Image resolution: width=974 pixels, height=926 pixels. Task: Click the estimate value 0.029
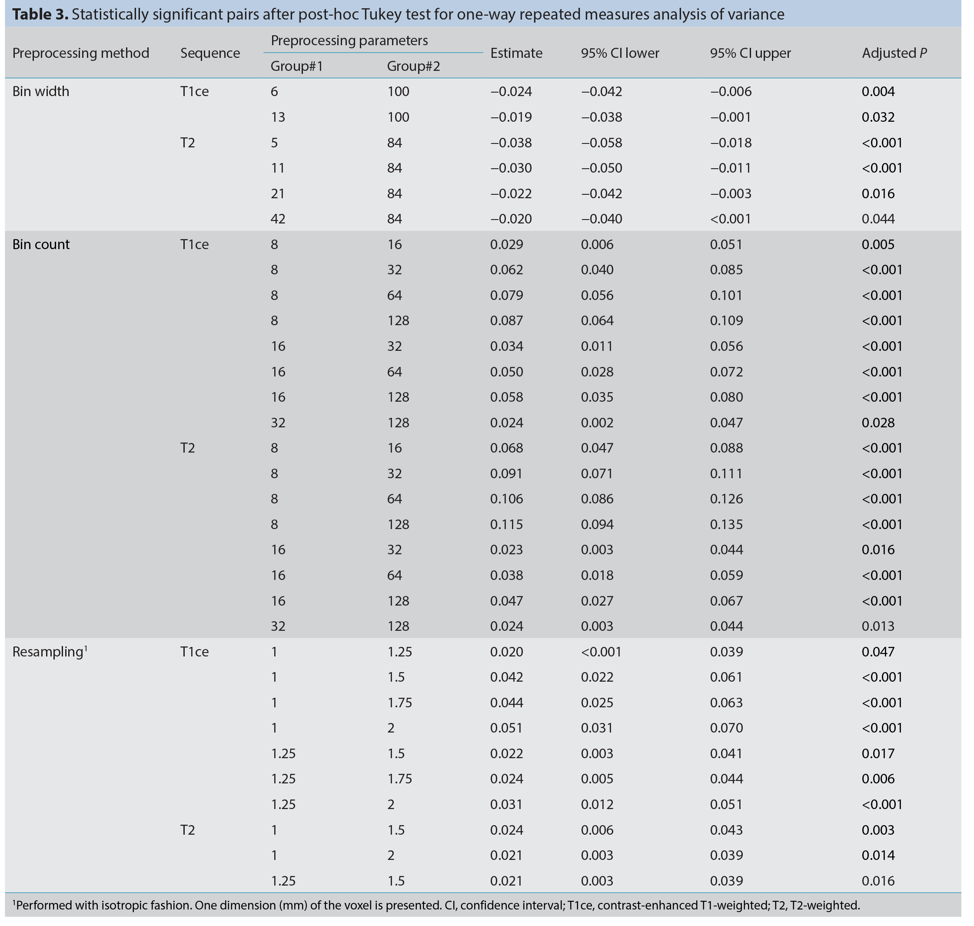pyautogui.click(x=507, y=244)
